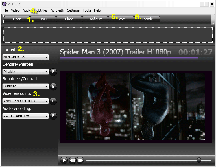Image resolution: width=216 pixels, height=167 pixels.
Task: Open the Settings menu
Action: (73, 10)
